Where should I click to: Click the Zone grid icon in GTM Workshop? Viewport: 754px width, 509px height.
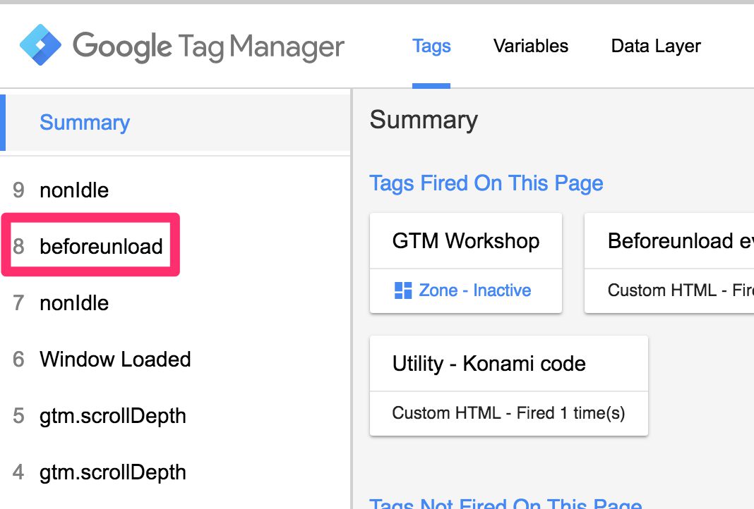click(x=403, y=290)
